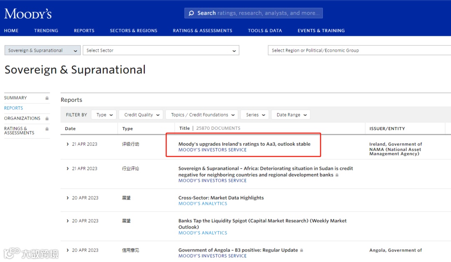Click lock icon on Sudan report title
451x262 pixels.
pos(337,175)
